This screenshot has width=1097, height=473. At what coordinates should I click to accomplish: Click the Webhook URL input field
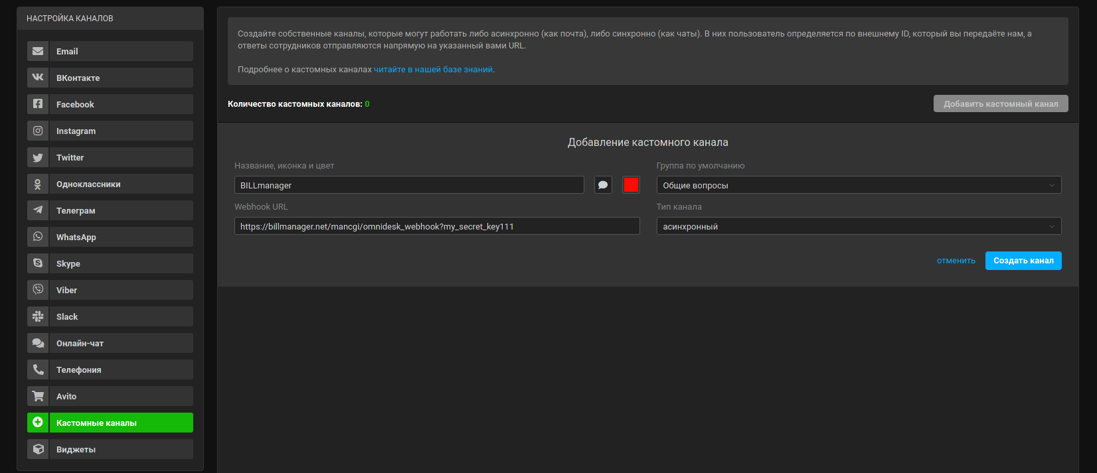pyautogui.click(x=437, y=226)
